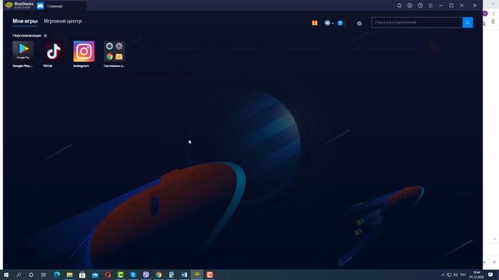Launch Microsoft Edge from taskbar
This screenshot has width=499, height=280.
coord(57,275)
